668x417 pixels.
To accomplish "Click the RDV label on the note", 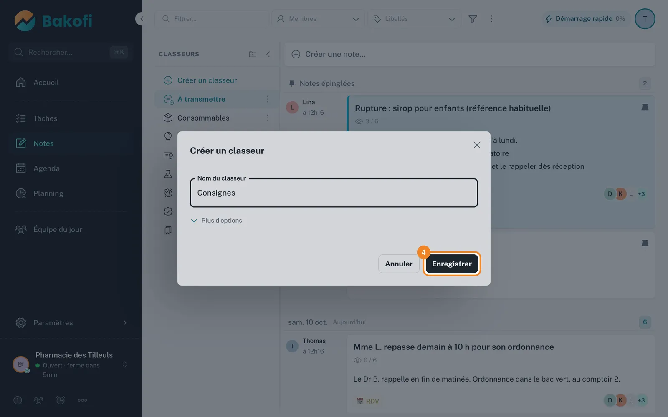I will (x=368, y=401).
